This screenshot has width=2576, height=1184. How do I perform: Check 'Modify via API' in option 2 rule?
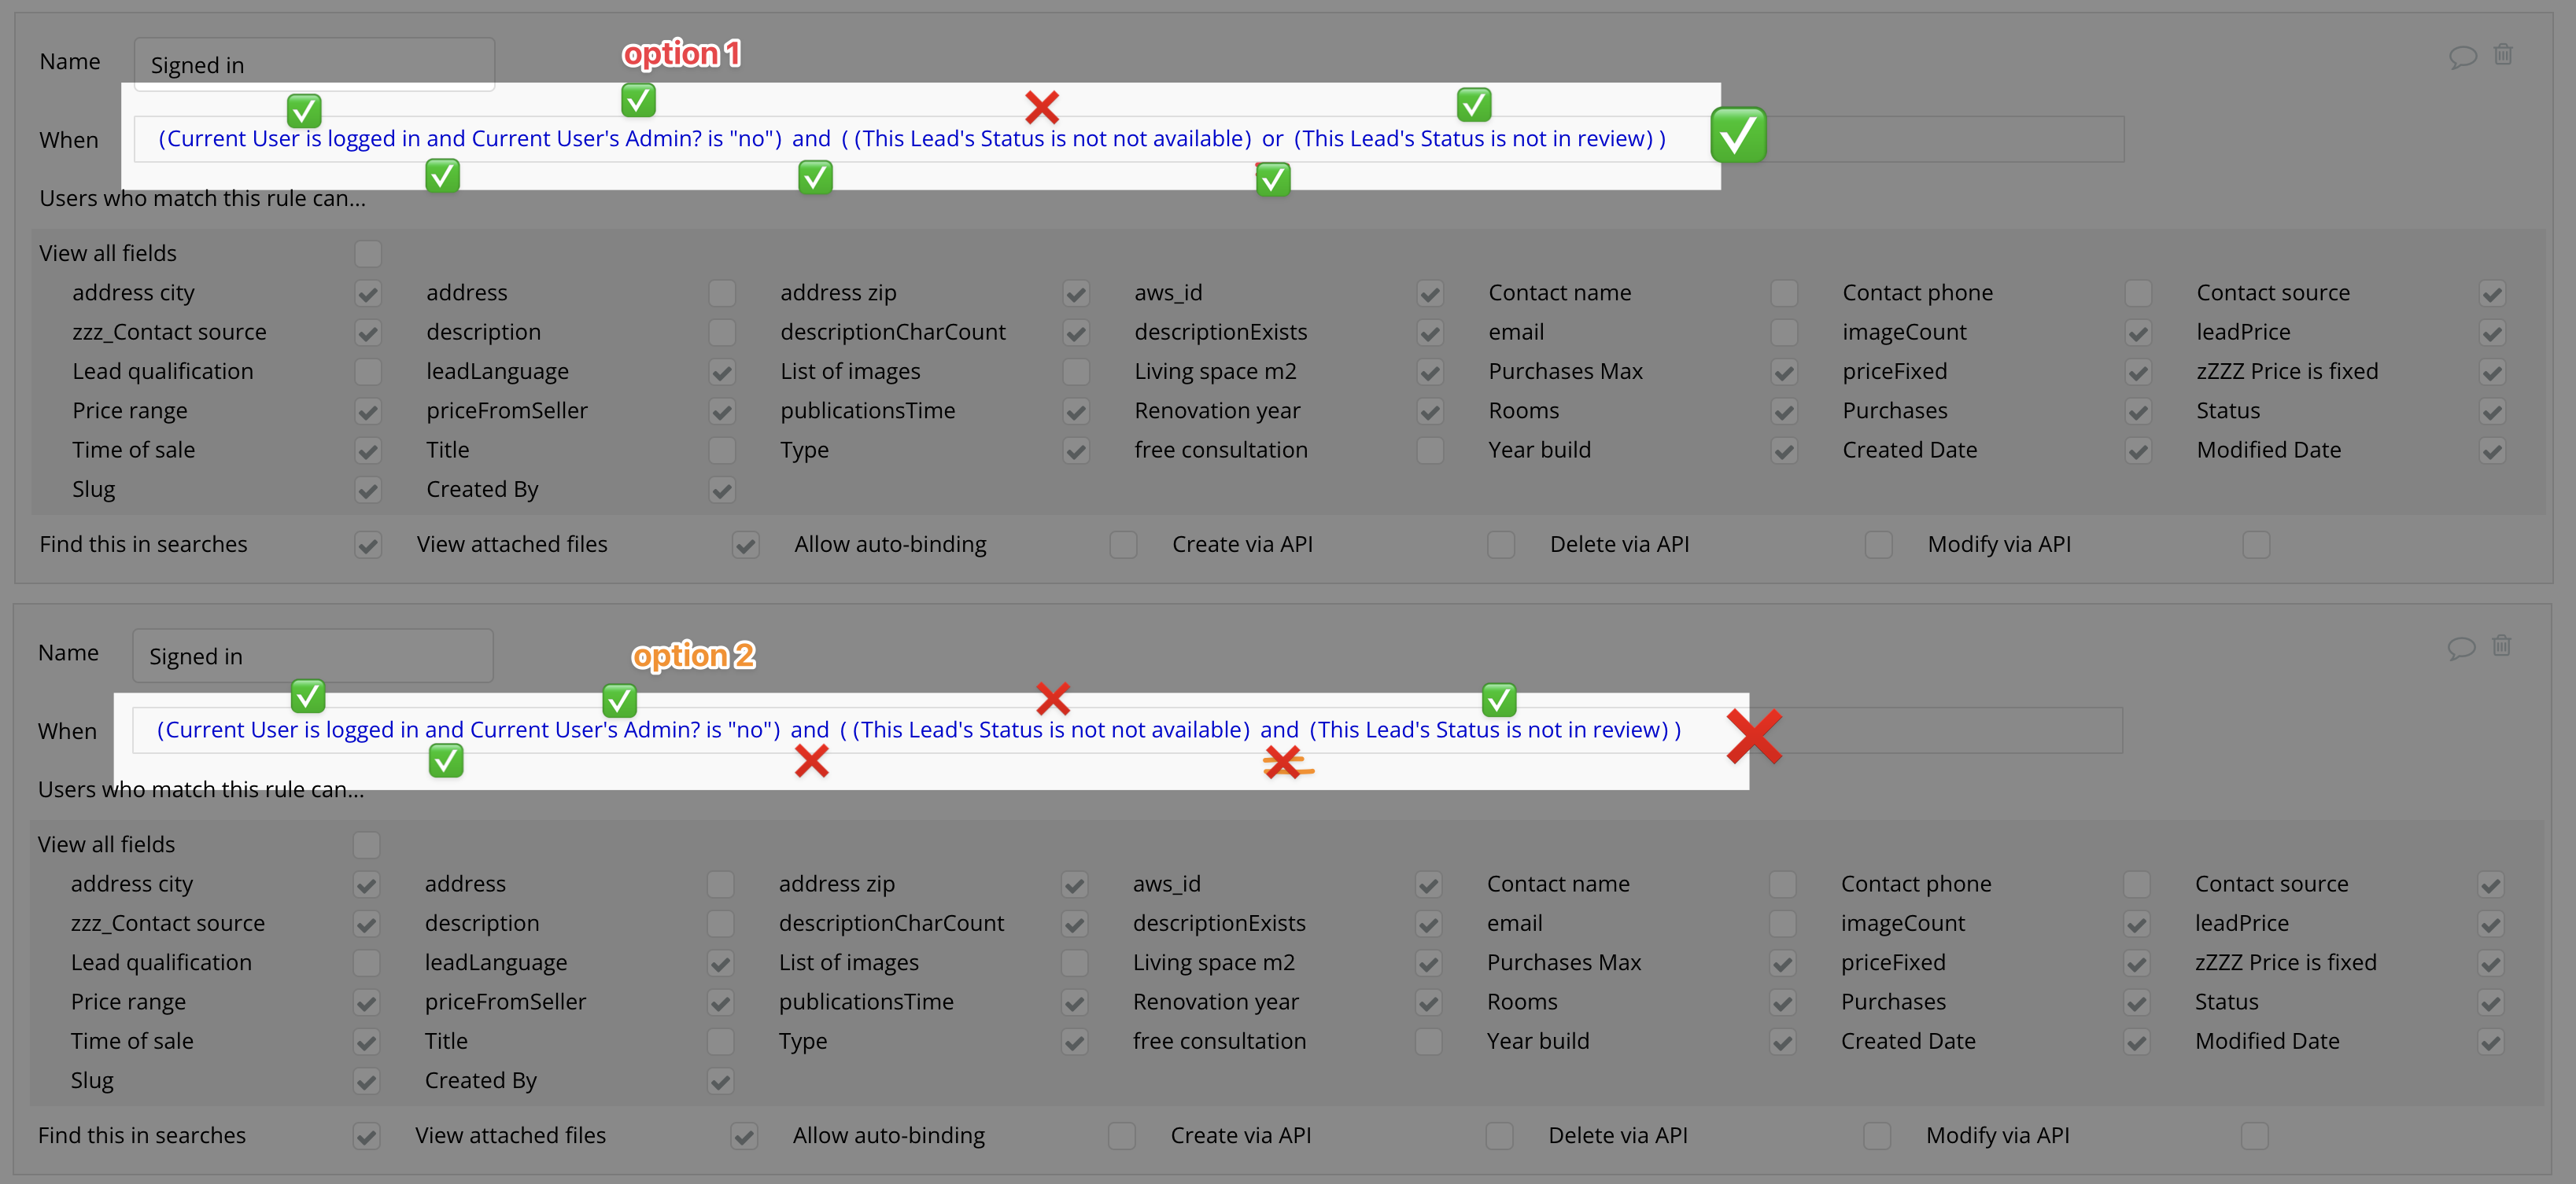pos(2255,1136)
